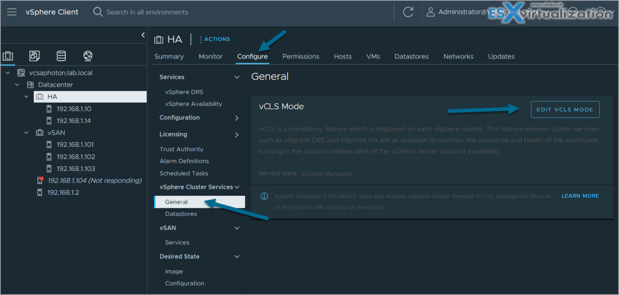Open the Networking inventory view icon
Screen dimensions: 619x295
click(88, 56)
